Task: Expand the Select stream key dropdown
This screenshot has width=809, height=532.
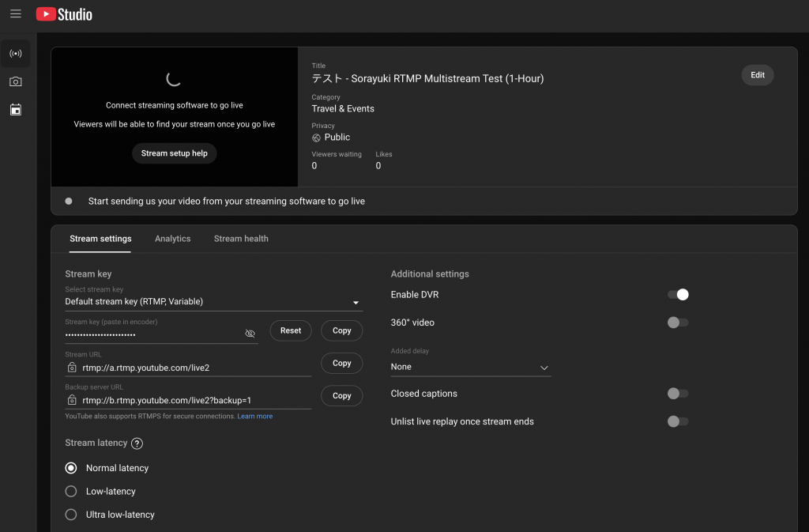Action: [212, 302]
